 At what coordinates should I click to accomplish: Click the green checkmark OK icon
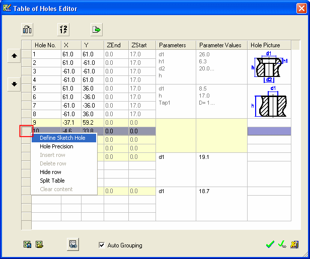click(270, 244)
